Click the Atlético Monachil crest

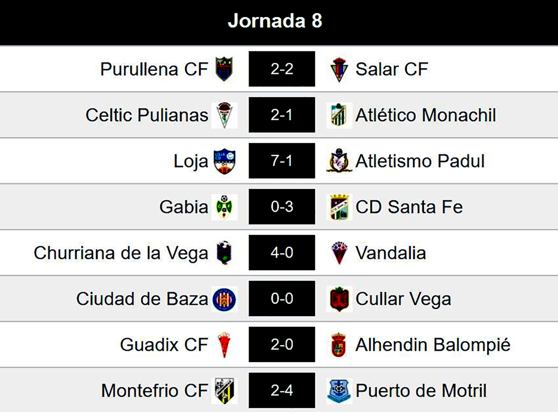pyautogui.click(x=339, y=115)
